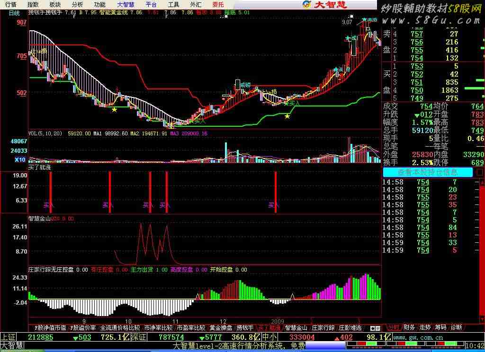Image resolution: width=485 pixels, height=352 pixels.
Task: Switch to 全流通价格比较 tab
Action: click(x=120, y=327)
